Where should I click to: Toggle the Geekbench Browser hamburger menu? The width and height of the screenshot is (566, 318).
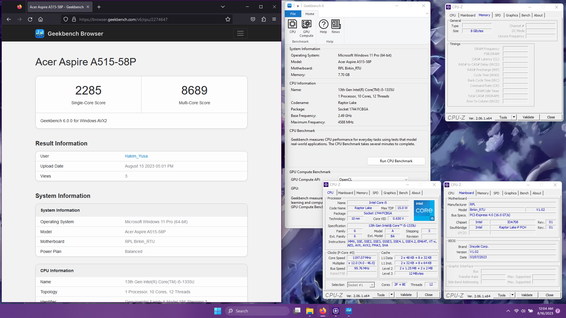point(240,34)
